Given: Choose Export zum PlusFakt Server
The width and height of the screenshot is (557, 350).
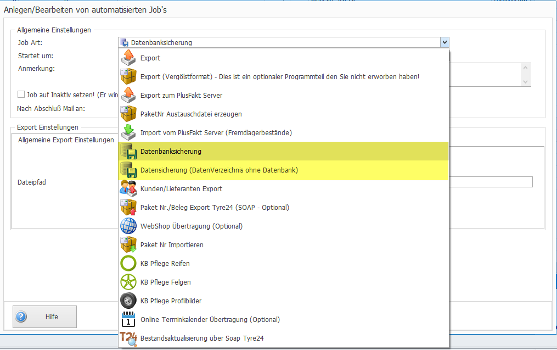Looking at the screenshot, I should [x=284, y=95].
